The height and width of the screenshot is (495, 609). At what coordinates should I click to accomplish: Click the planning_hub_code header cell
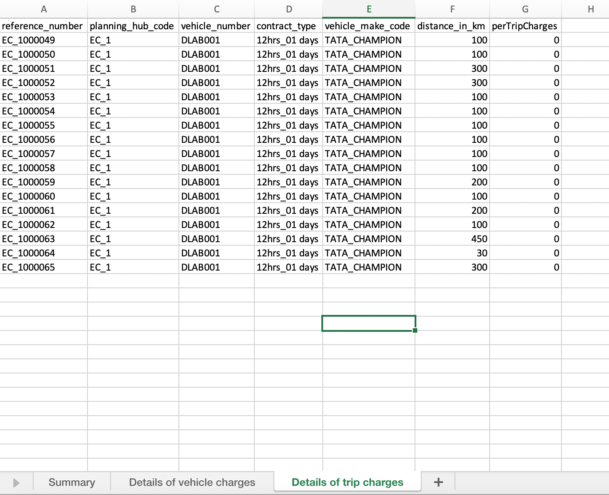(132, 26)
